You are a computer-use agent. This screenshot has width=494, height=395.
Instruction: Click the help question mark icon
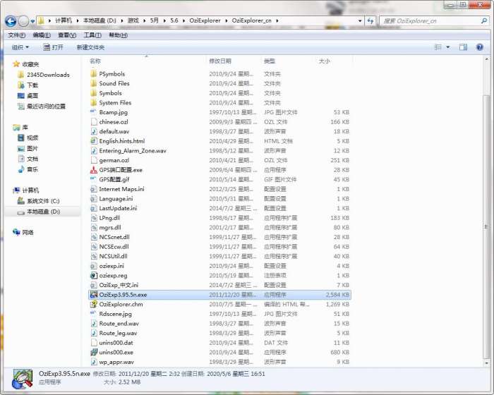point(479,47)
